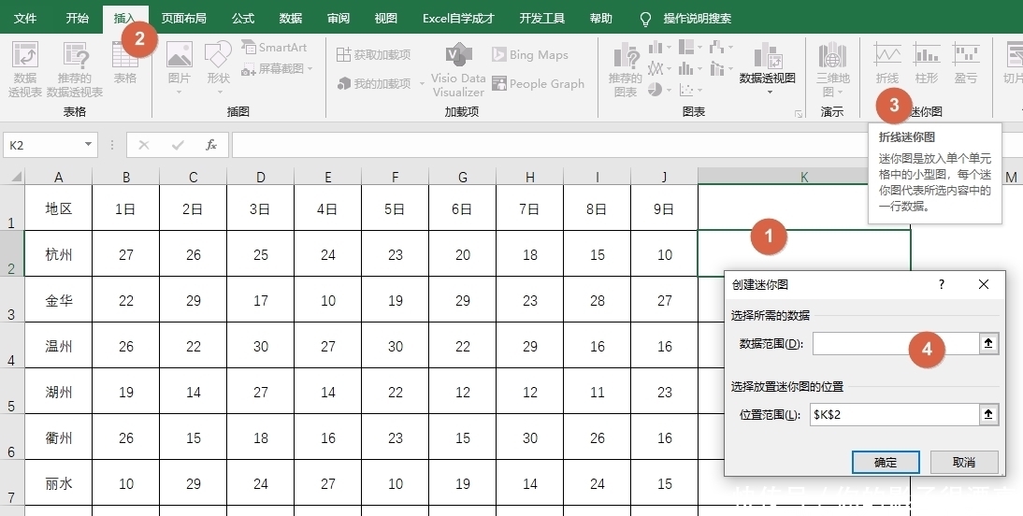Image resolution: width=1023 pixels, height=516 pixels.
Task: Insert a win/loss sparkline (盈亏)
Action: [966, 64]
